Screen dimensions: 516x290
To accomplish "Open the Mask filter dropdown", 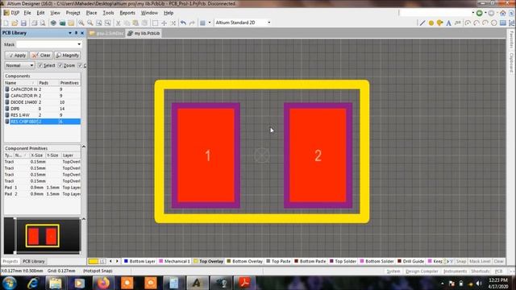I will (79, 44).
